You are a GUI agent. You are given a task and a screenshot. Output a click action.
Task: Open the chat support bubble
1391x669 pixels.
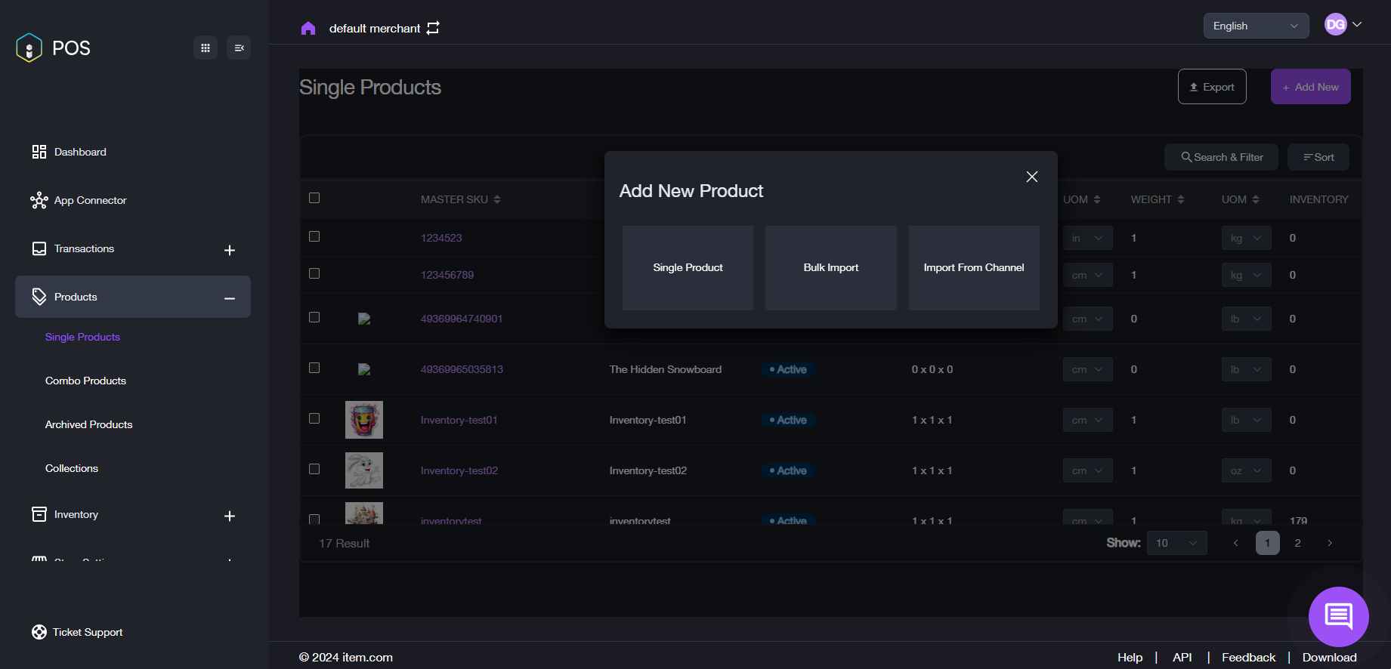coord(1338,616)
